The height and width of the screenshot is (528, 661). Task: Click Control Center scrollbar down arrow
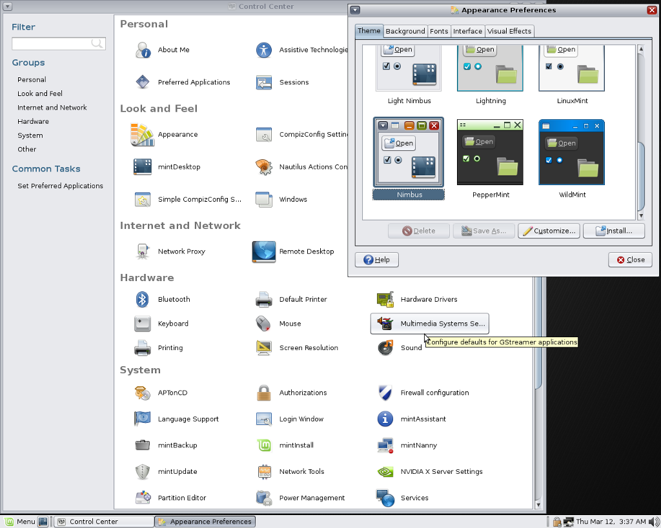point(538,504)
